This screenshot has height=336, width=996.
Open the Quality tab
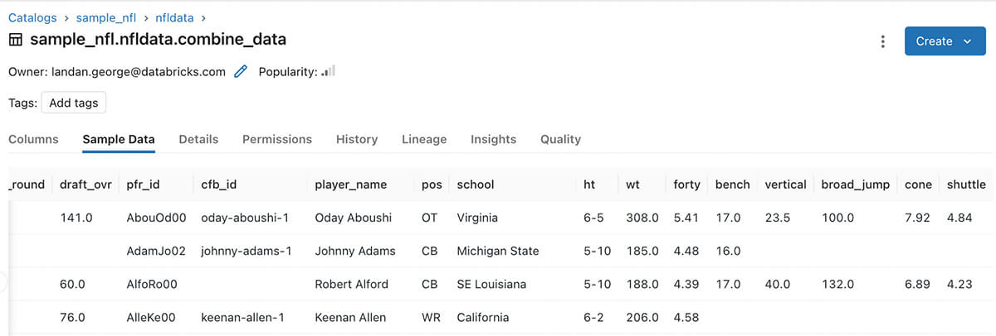pyautogui.click(x=560, y=139)
